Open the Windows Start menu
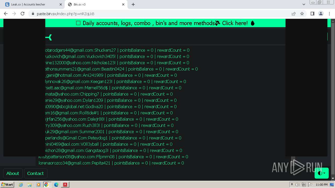The image size is (335, 188). click(x=7, y=184)
